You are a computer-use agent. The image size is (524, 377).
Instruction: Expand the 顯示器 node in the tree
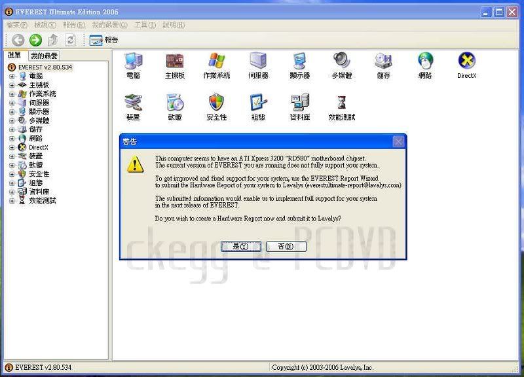12,112
